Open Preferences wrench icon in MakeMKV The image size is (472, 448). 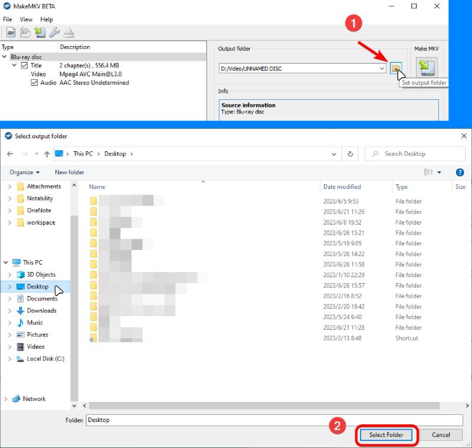(54, 33)
